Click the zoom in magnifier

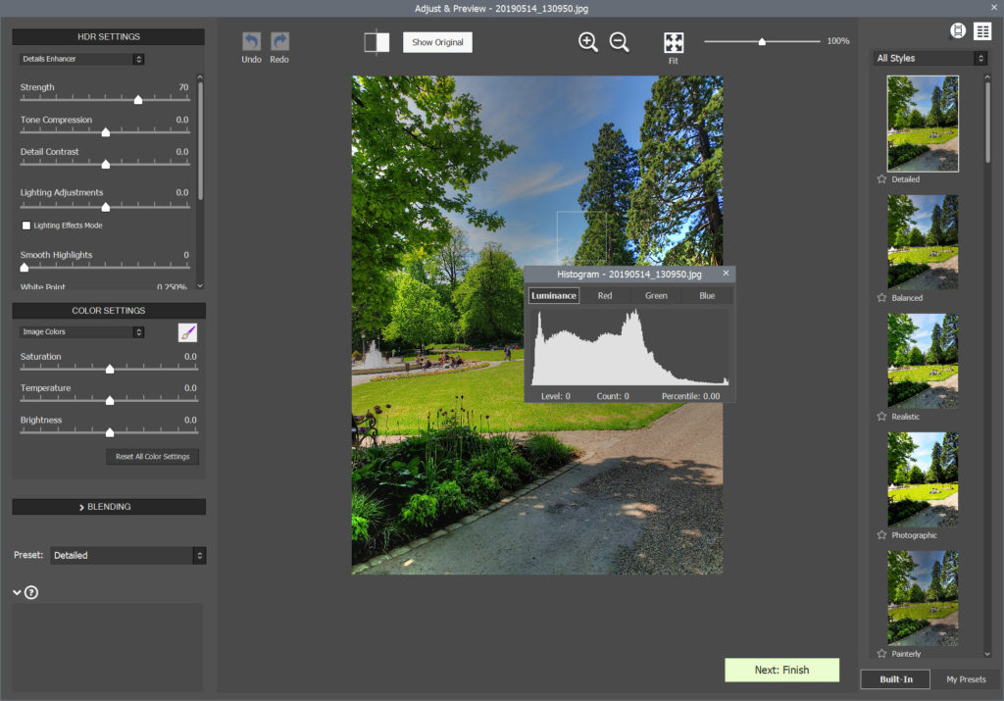click(x=588, y=42)
